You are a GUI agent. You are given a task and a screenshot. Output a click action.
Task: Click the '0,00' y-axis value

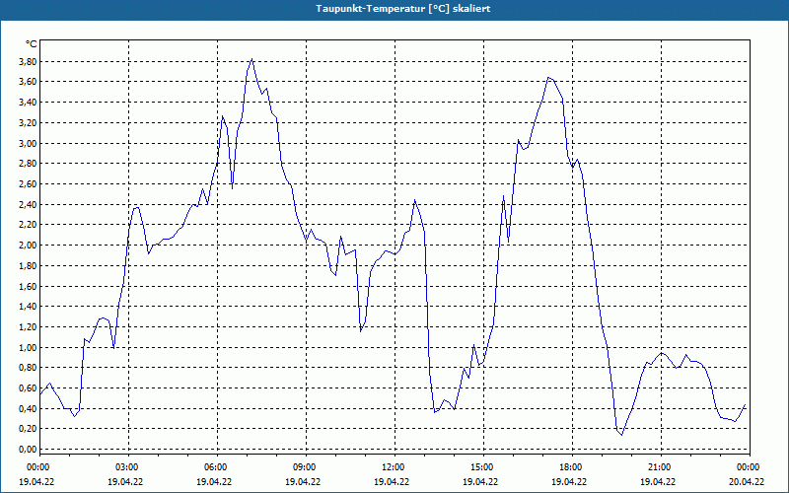point(29,450)
